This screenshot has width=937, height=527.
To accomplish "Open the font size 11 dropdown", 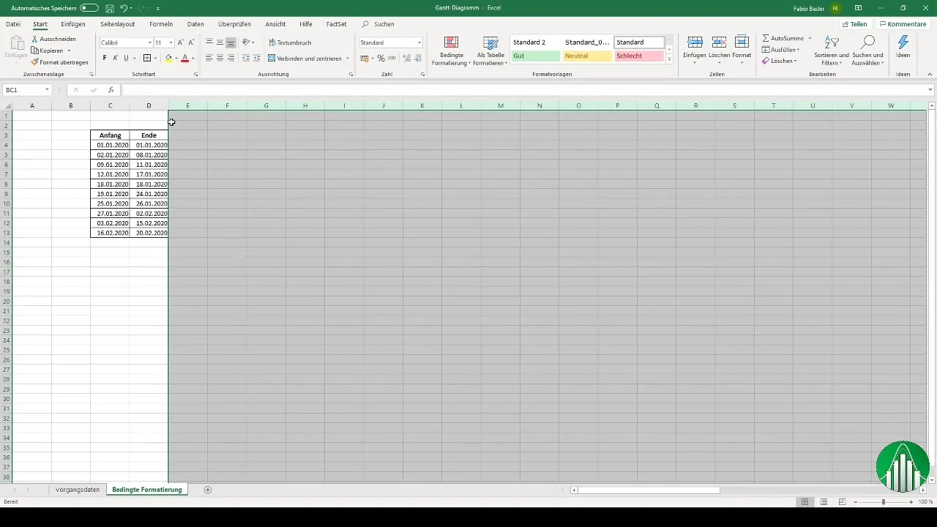I will tap(171, 43).
